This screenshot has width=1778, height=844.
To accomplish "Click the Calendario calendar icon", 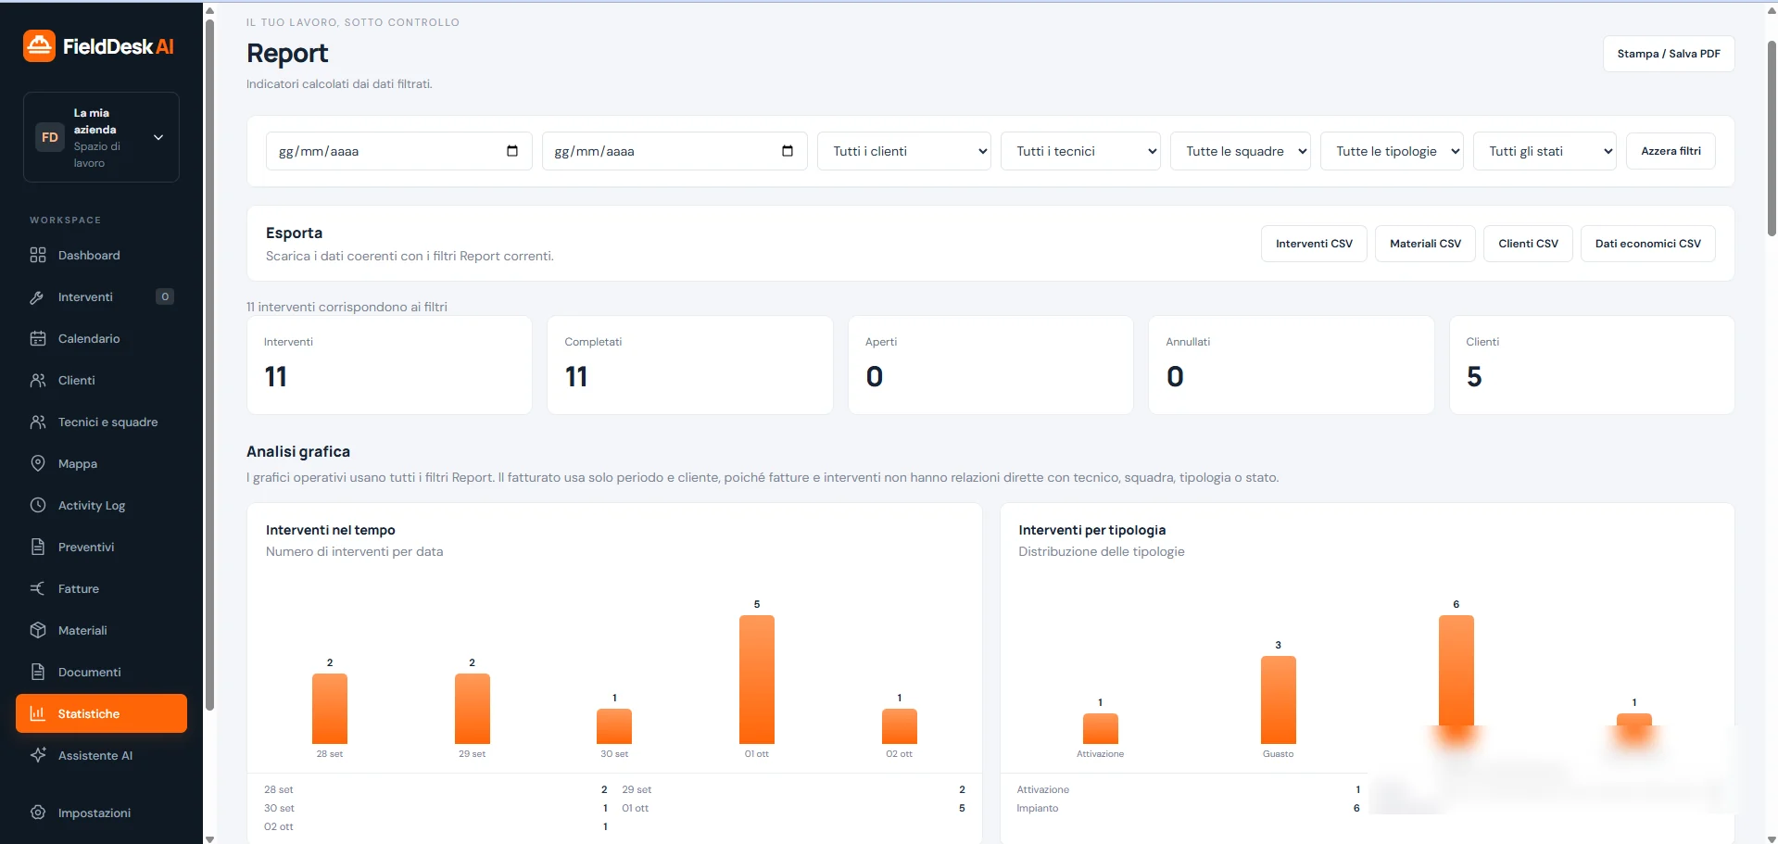I will click(38, 338).
